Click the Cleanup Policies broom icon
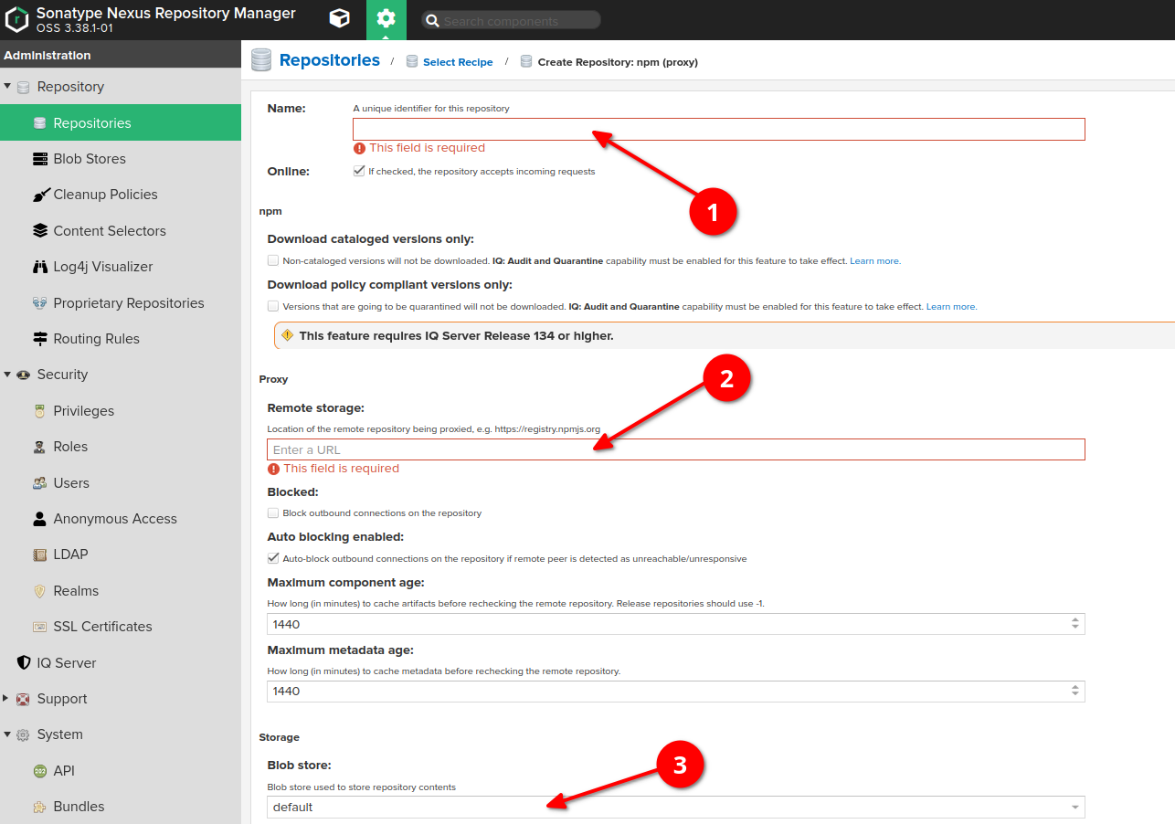1175x824 pixels. [40, 195]
